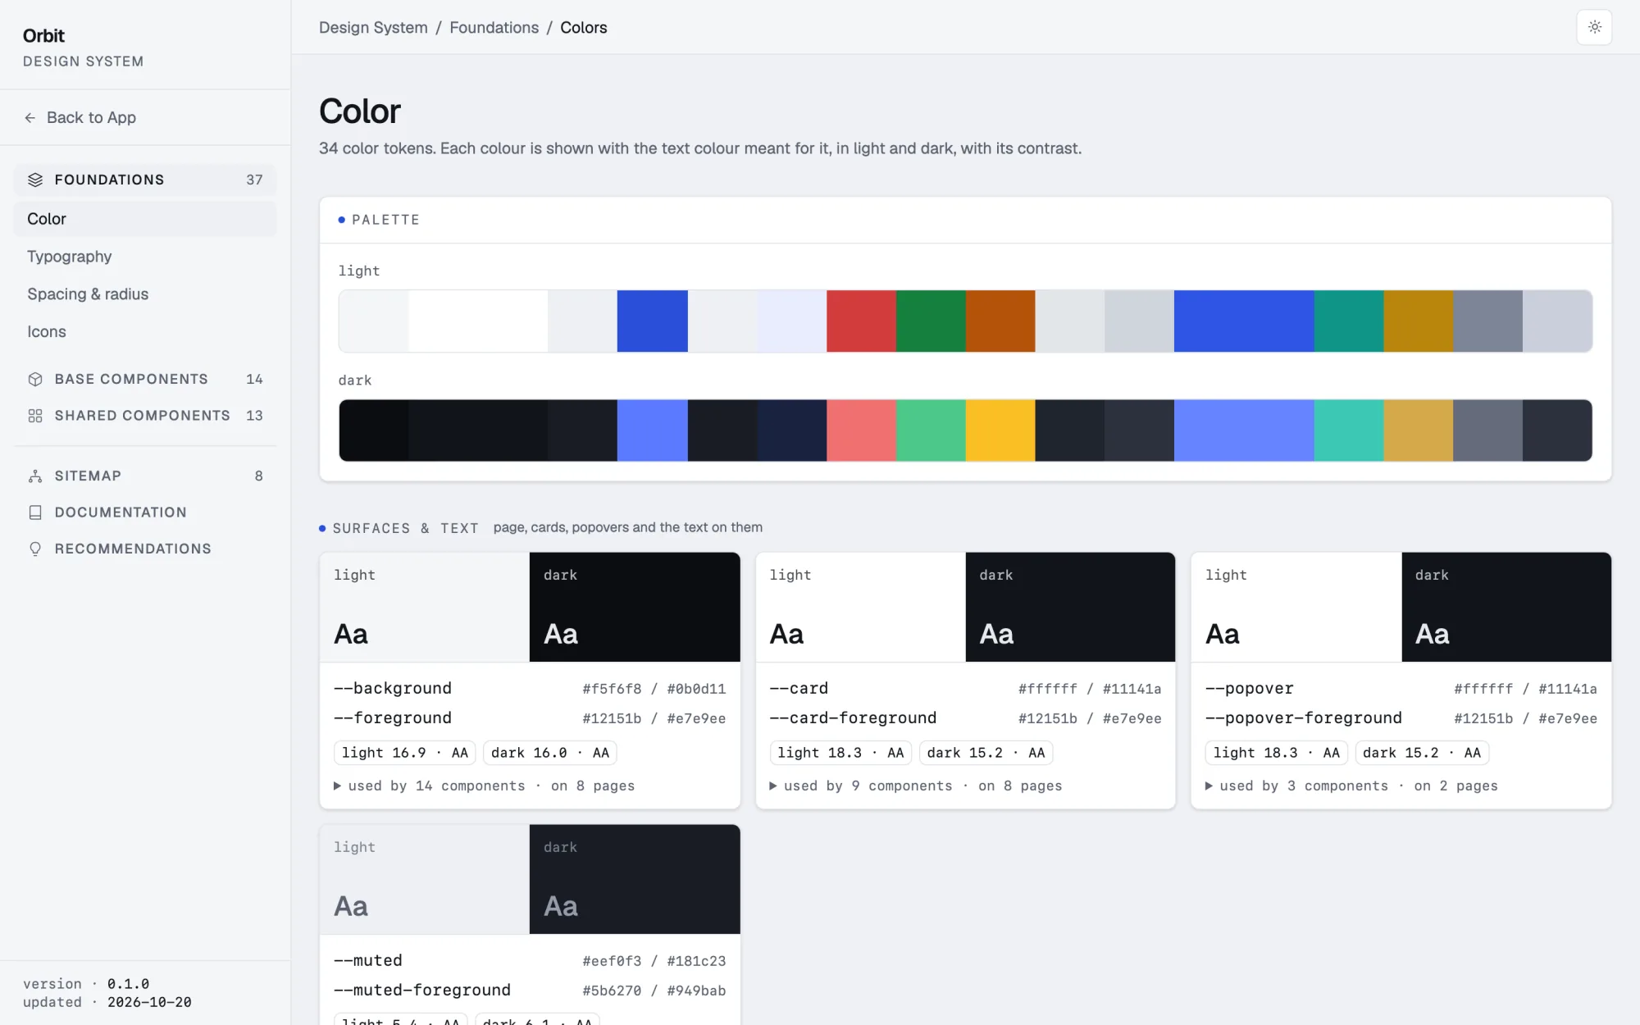This screenshot has width=1640, height=1025.
Task: Expand 'used by 3 components' disclosure
Action: tap(1351, 786)
